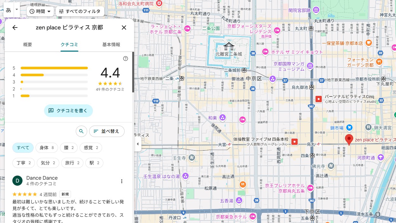Switch to the 概要 tab
This screenshot has width=396, height=223.
28,45
